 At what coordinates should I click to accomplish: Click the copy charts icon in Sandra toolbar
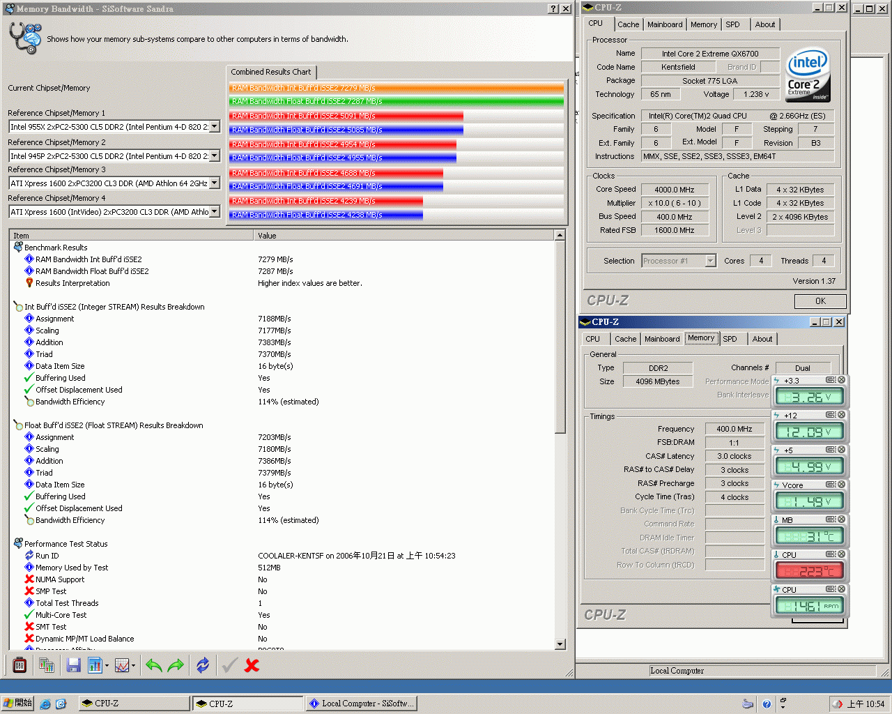pos(47,665)
